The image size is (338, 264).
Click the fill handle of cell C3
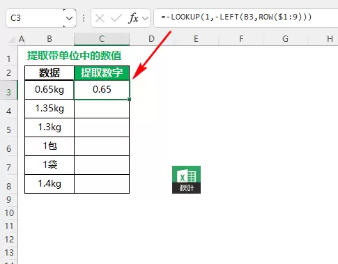(x=130, y=99)
